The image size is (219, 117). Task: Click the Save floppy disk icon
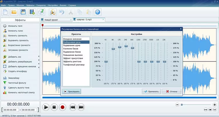point(23,12)
